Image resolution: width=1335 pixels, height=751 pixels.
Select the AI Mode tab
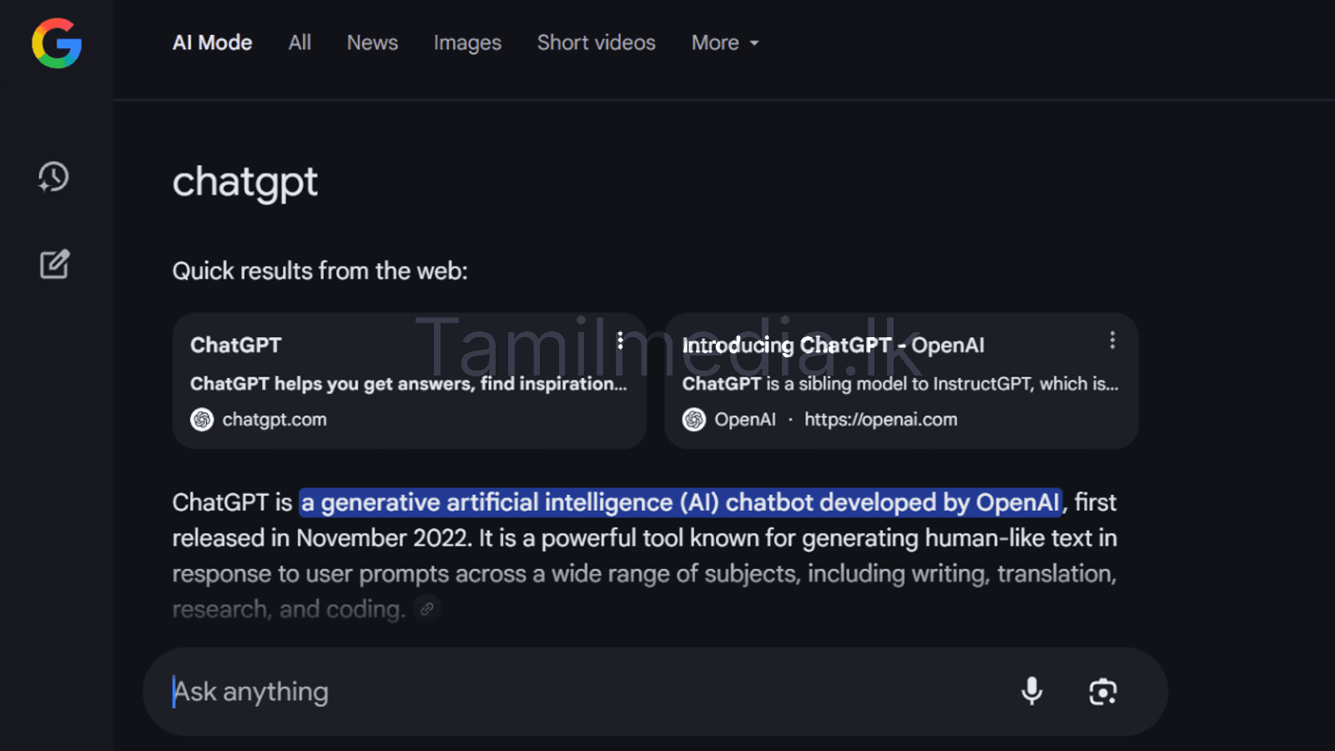212,43
